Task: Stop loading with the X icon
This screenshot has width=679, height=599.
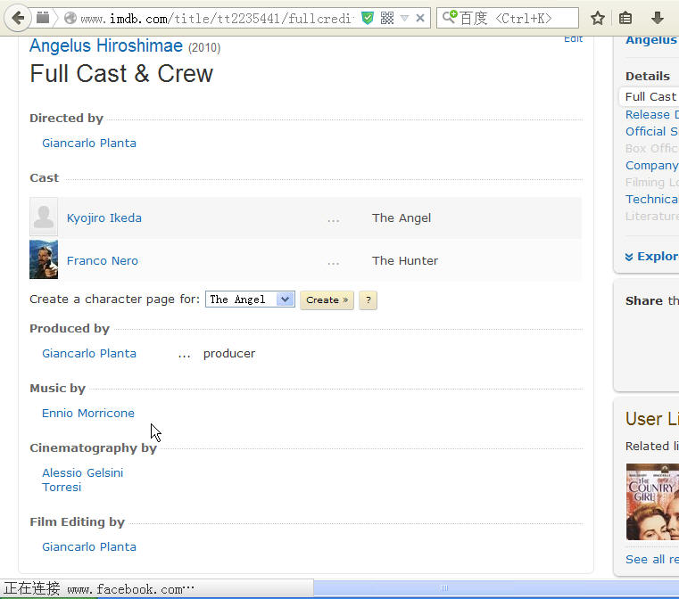Action: pos(420,18)
